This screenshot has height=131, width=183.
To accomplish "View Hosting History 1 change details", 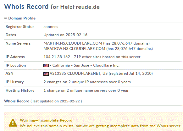I will click(x=86, y=90).
